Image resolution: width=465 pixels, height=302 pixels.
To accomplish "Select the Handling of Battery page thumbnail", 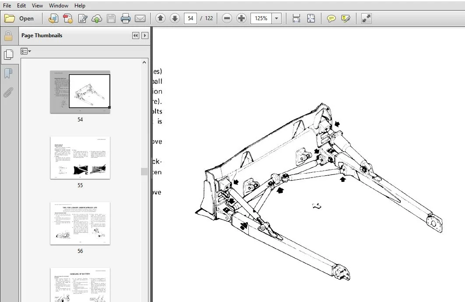I will point(80,285).
